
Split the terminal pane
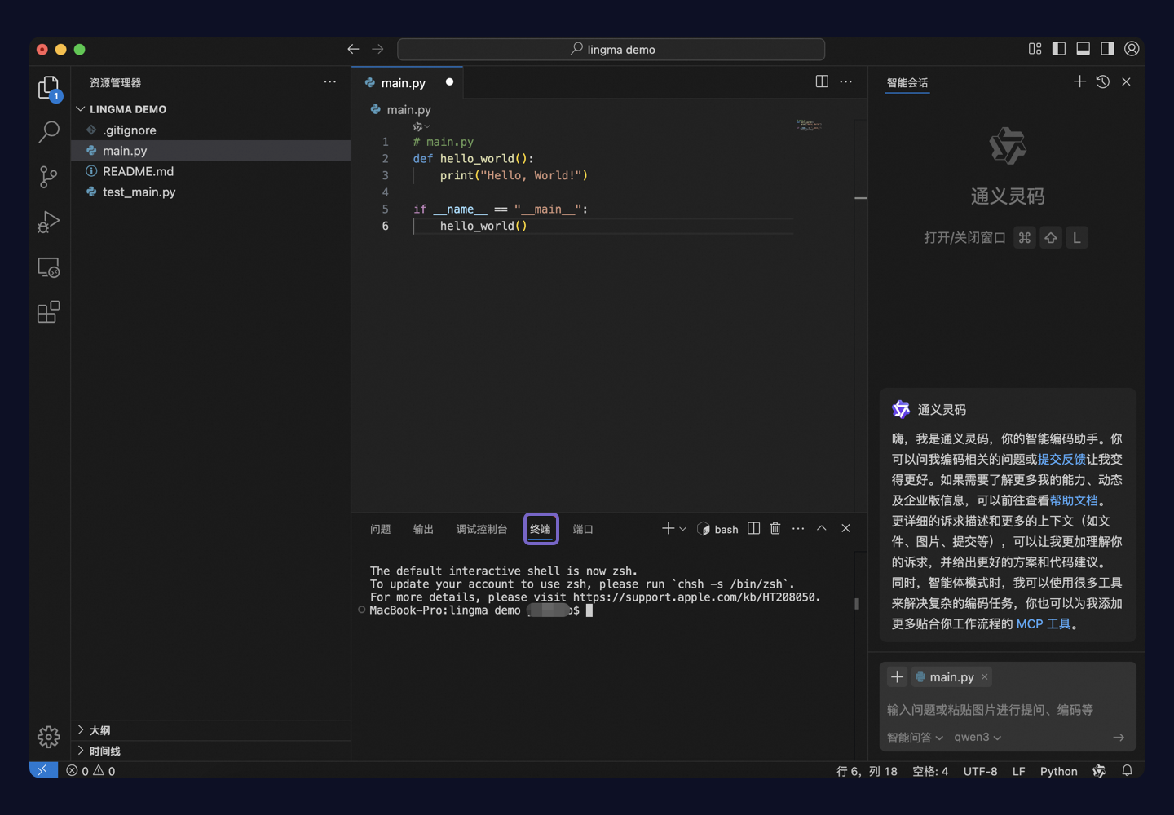754,528
